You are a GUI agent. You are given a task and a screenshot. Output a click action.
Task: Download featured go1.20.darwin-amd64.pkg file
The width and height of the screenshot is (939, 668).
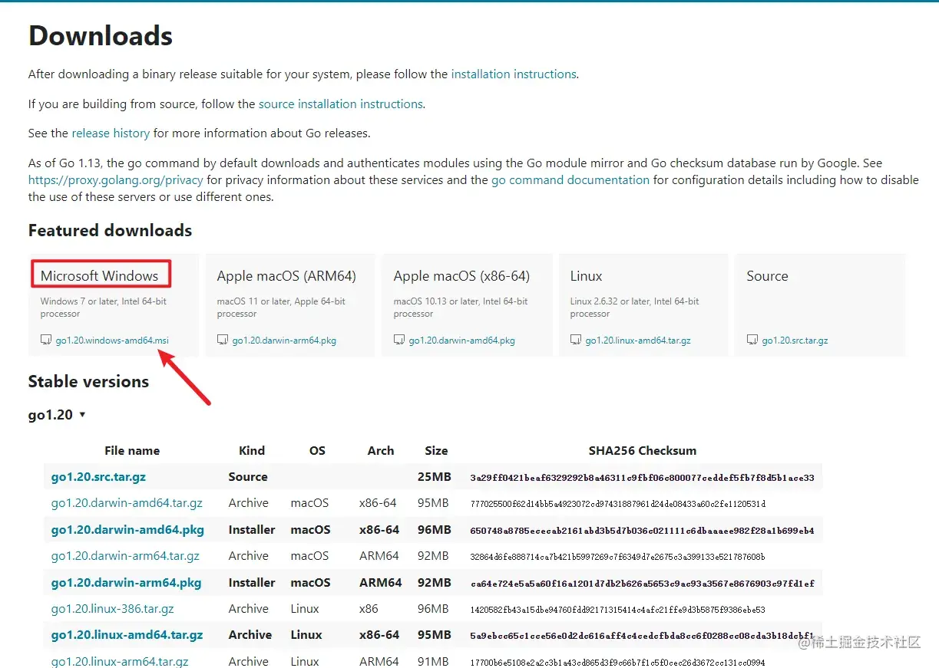(462, 340)
